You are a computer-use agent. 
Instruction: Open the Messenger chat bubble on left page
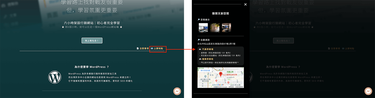point(177,91)
